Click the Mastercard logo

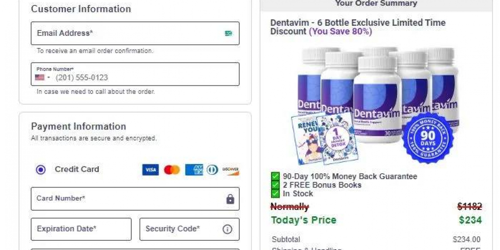click(172, 170)
